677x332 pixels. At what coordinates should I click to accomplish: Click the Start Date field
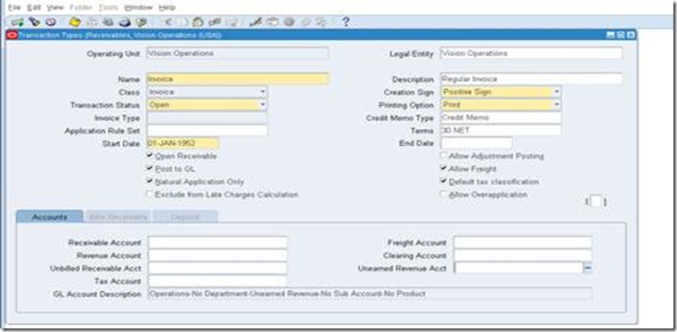point(183,143)
